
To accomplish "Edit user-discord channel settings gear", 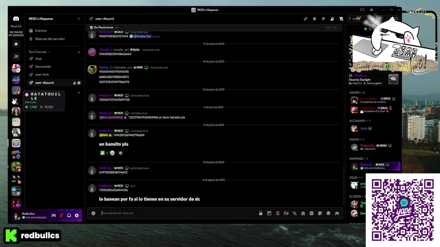I will pyautogui.click(x=79, y=83).
